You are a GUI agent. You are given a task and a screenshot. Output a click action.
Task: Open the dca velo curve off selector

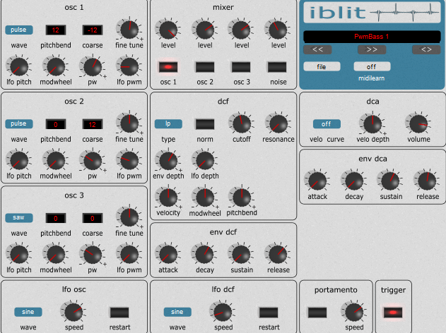pos(327,123)
